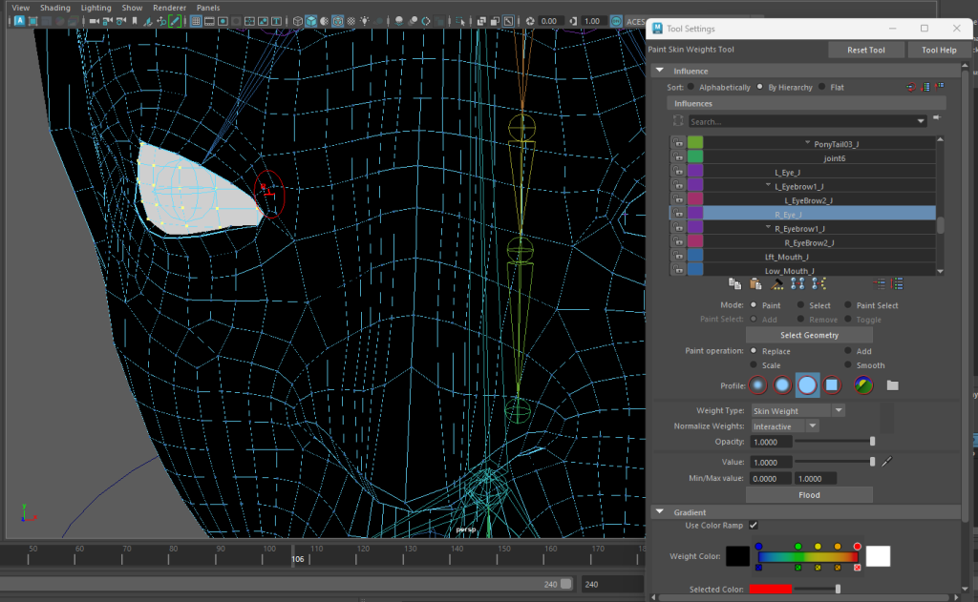This screenshot has width=978, height=602.
Task: Collapse the Gradient section
Action: [659, 512]
